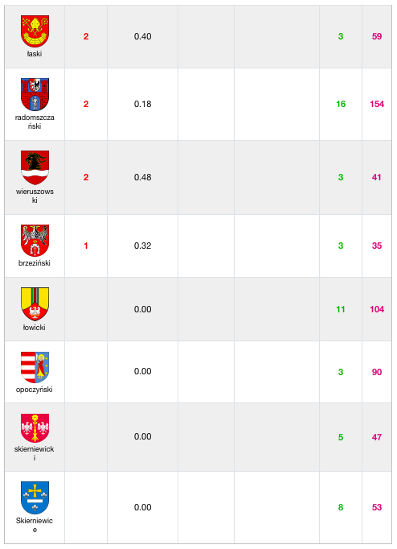The image size is (397, 549).
Task: Select the pink total 154 for radomszczański
Action: click(x=377, y=104)
